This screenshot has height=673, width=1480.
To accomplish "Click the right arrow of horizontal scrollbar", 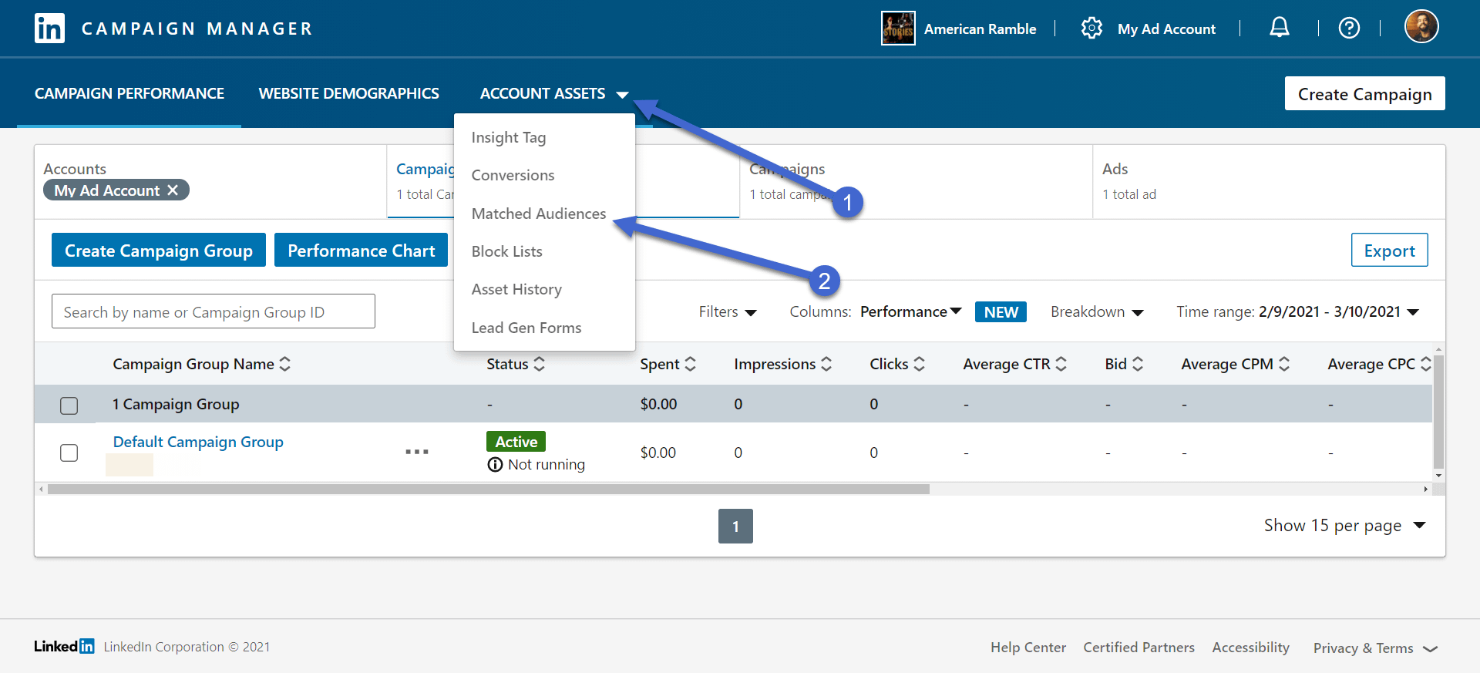I will coord(1425,489).
